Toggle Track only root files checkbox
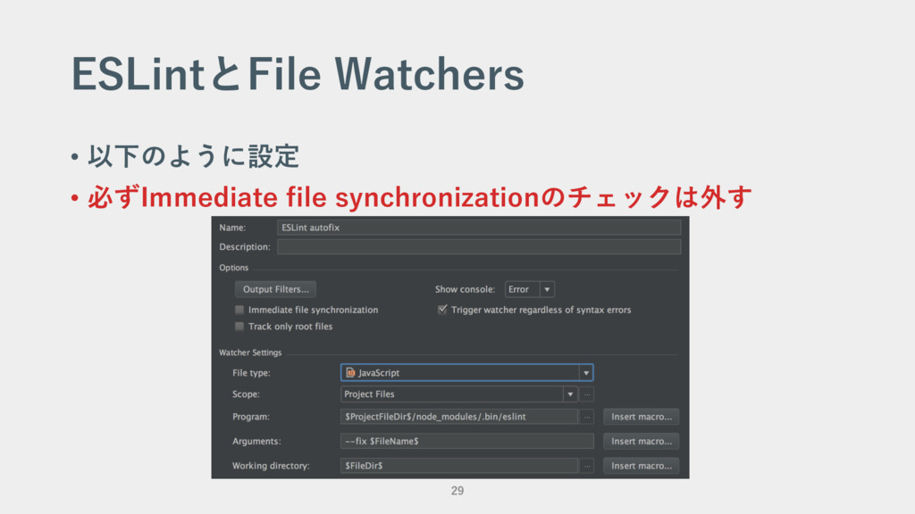The image size is (915, 514). (239, 327)
